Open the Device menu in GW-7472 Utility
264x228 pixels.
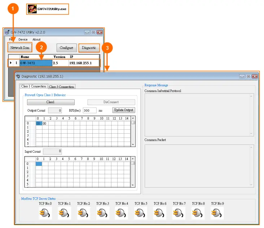click(x=23, y=40)
